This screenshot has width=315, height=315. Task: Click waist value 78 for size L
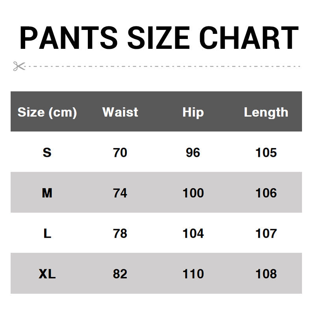(x=120, y=233)
